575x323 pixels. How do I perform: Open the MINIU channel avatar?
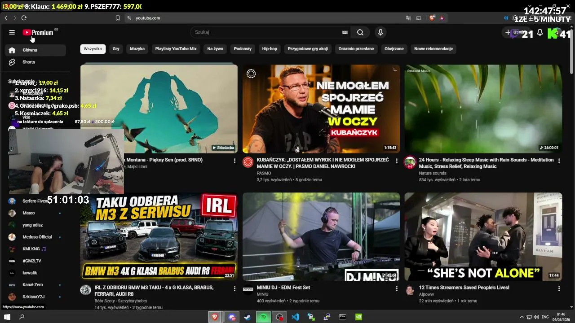[248, 290]
